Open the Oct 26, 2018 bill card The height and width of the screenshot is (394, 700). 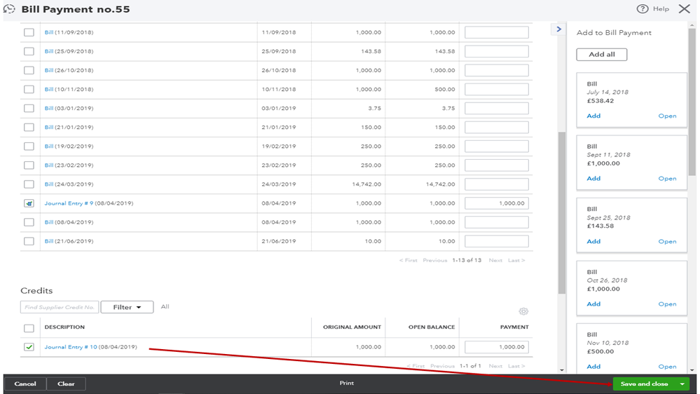[x=667, y=304]
